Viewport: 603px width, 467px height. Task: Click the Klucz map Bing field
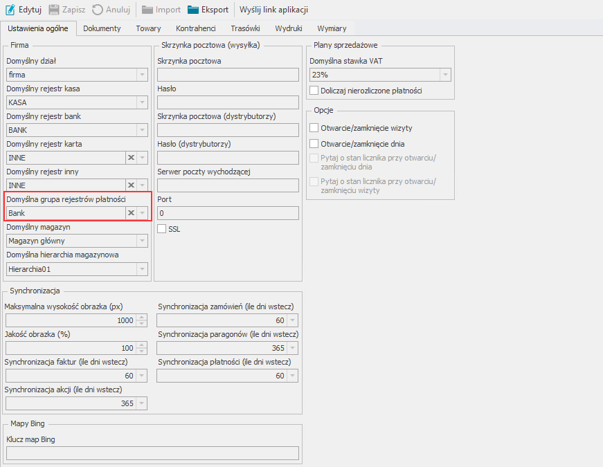152,453
